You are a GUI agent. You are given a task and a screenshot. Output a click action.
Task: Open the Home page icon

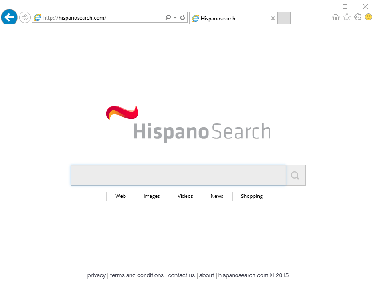tap(336, 17)
